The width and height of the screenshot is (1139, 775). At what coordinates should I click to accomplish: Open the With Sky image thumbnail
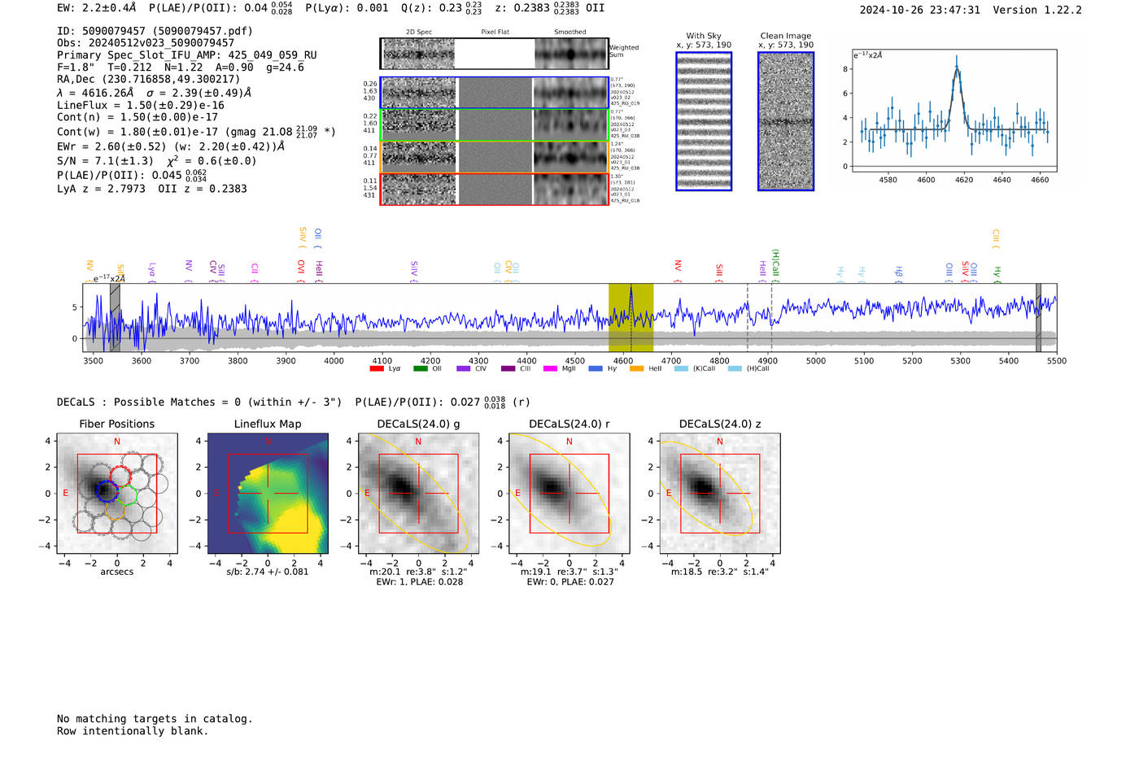(704, 121)
